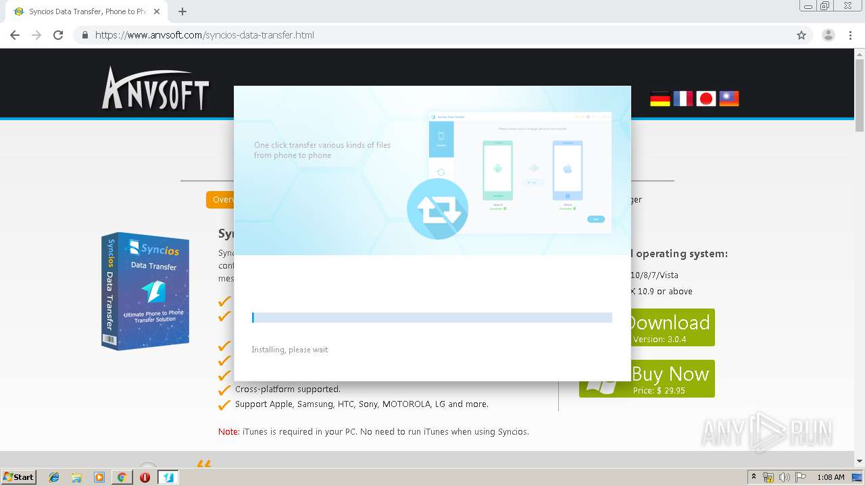
Task: Click the installer progress bar
Action: point(432,317)
